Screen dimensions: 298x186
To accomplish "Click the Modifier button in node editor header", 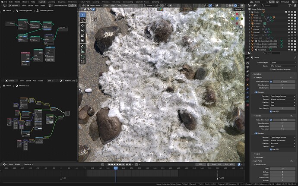I will [x=14, y=6].
